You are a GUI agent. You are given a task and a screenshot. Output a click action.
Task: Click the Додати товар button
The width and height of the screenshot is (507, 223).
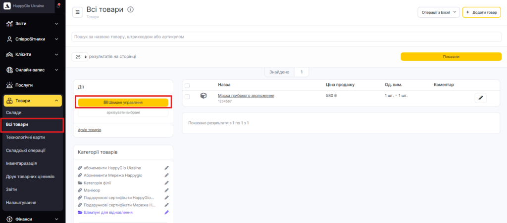pyautogui.click(x=481, y=12)
